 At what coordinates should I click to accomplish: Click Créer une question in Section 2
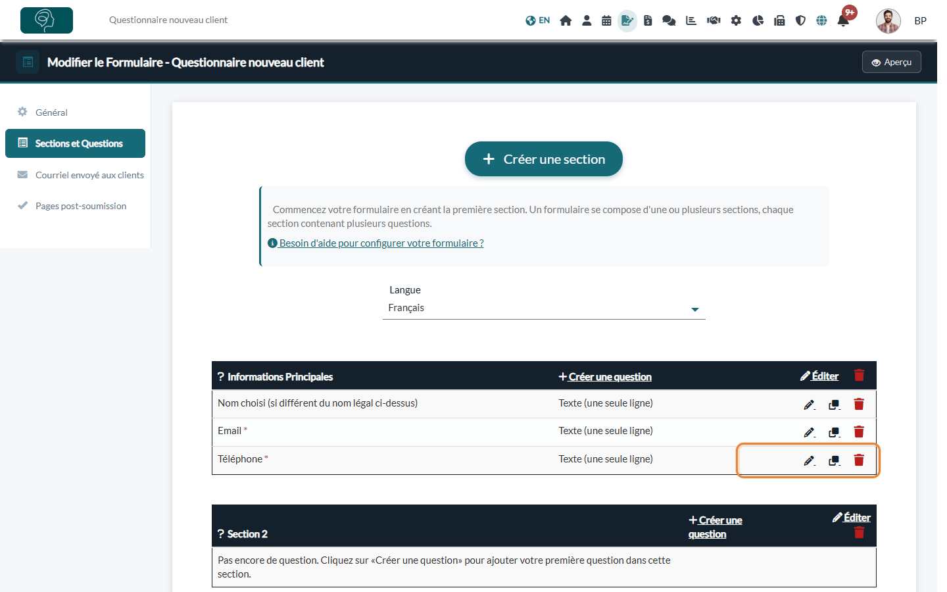[x=716, y=527]
